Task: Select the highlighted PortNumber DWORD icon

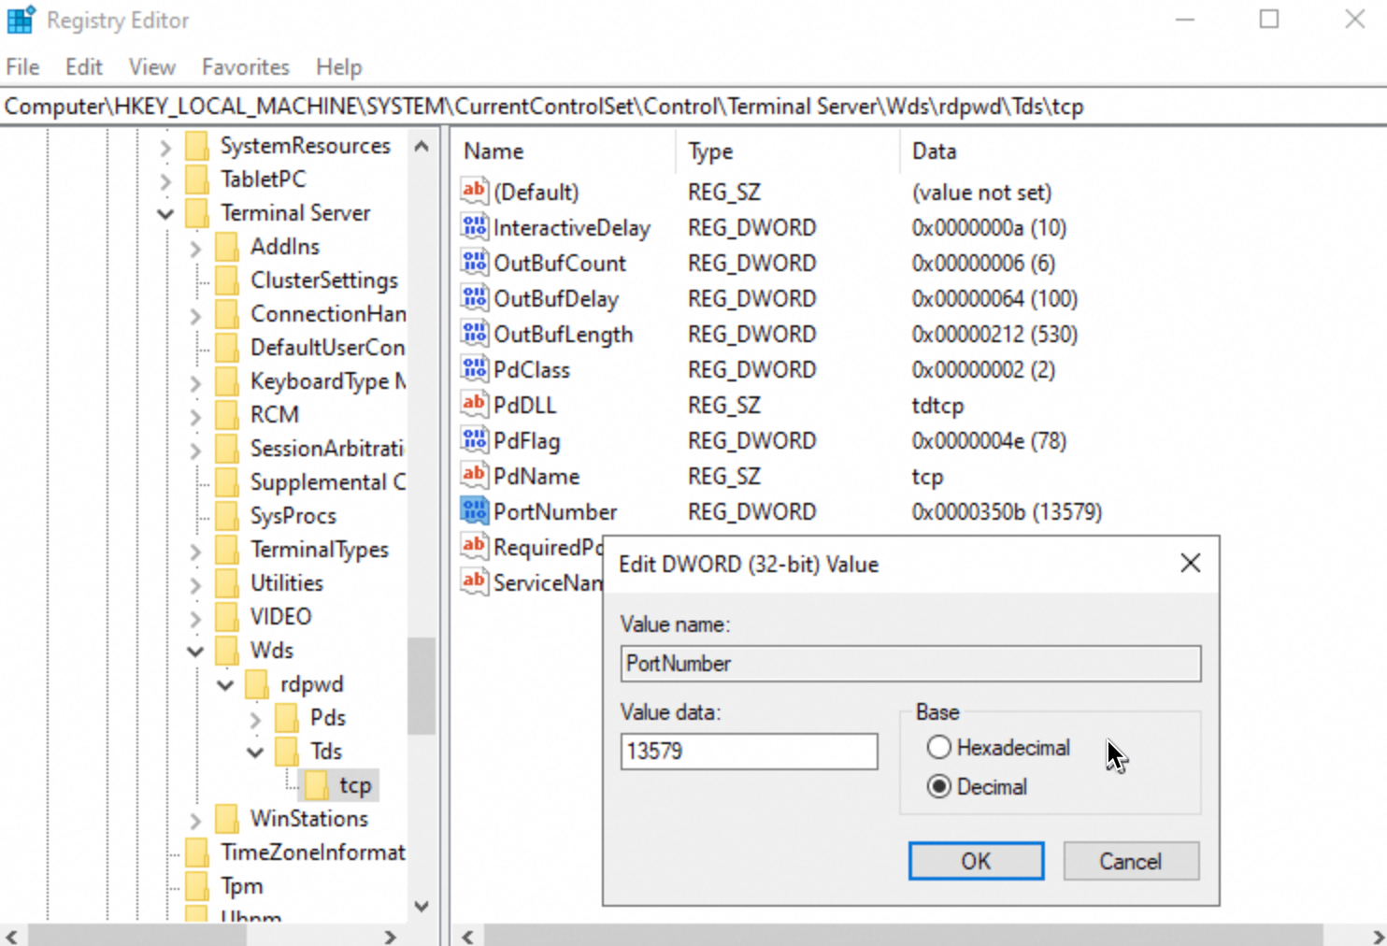Action: pos(474,510)
